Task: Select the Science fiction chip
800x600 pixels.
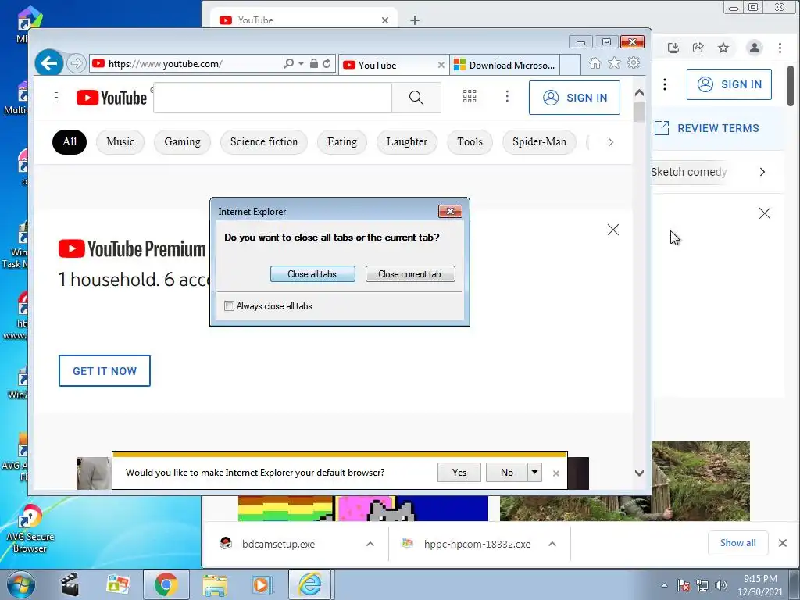Action: (x=264, y=142)
